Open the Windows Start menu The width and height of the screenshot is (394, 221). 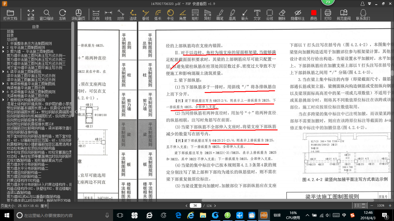point(7,215)
